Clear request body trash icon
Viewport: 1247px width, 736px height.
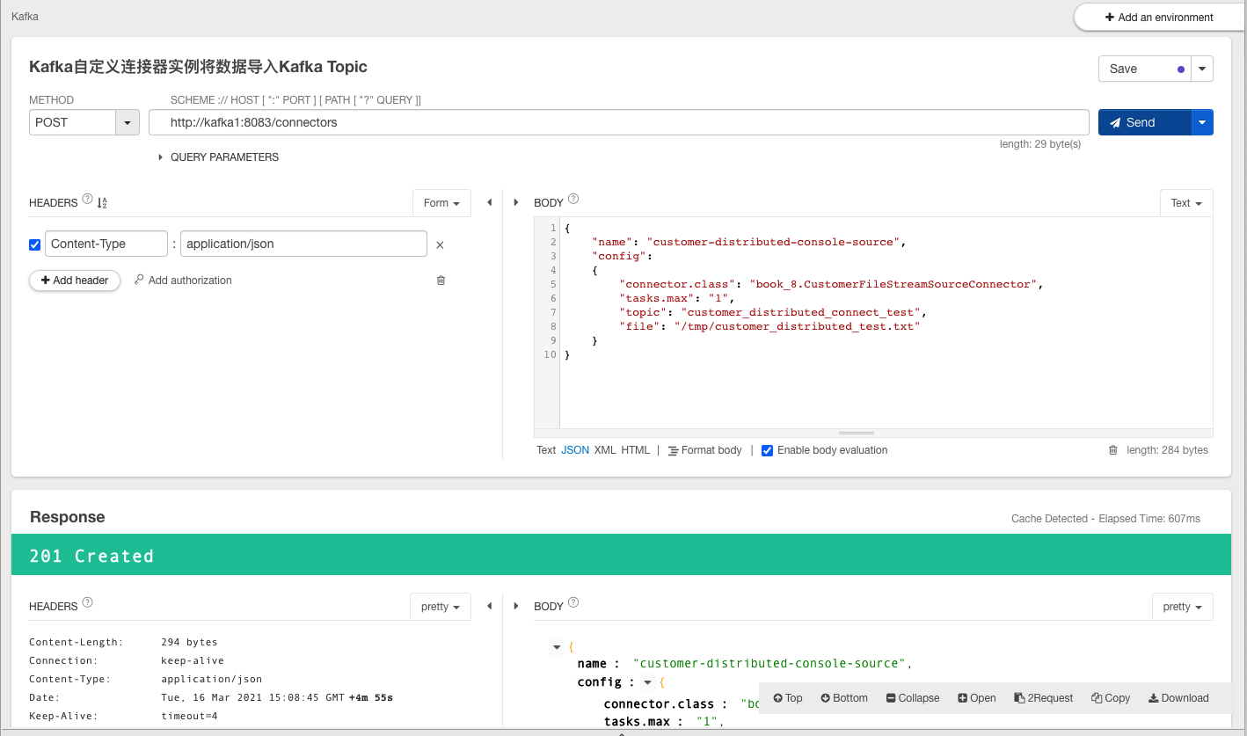tap(1112, 450)
